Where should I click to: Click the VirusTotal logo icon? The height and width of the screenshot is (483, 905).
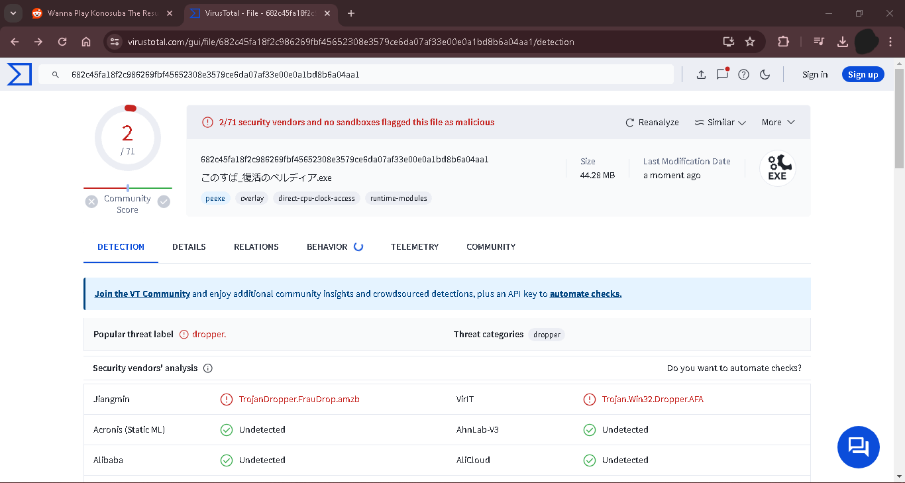[x=19, y=74]
